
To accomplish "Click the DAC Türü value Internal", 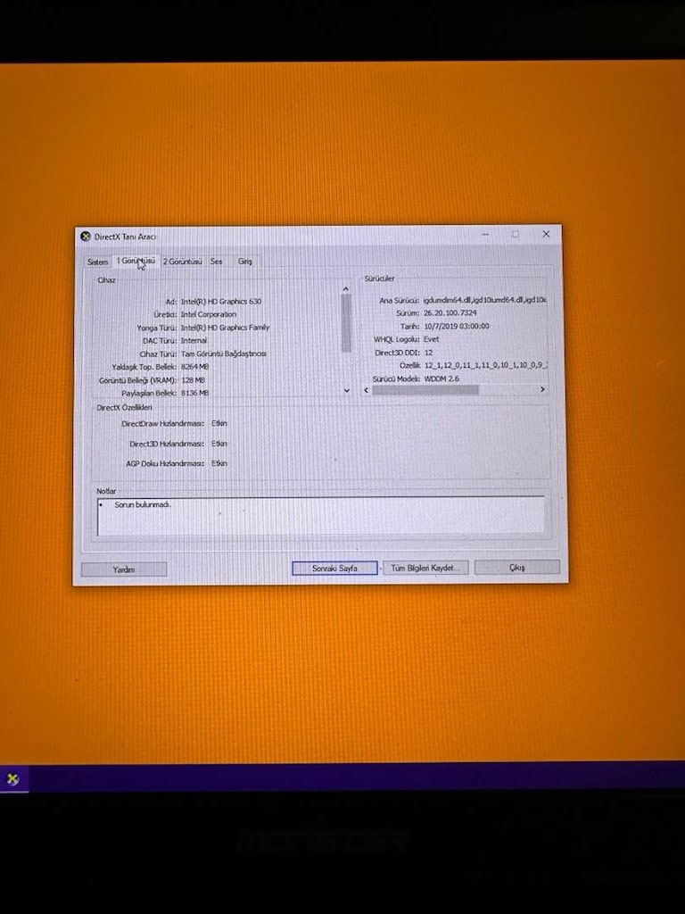I will (x=194, y=340).
